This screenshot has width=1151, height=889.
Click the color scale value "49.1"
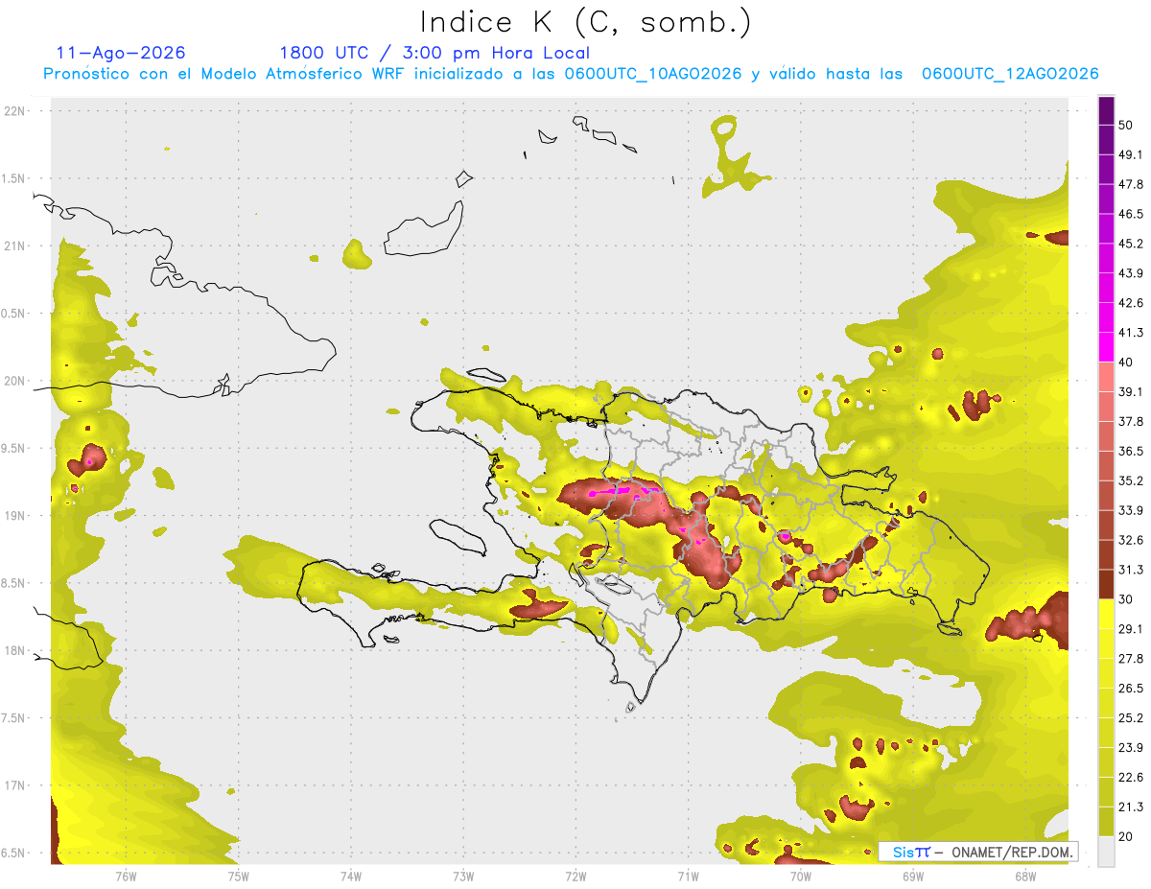pyautogui.click(x=1130, y=154)
